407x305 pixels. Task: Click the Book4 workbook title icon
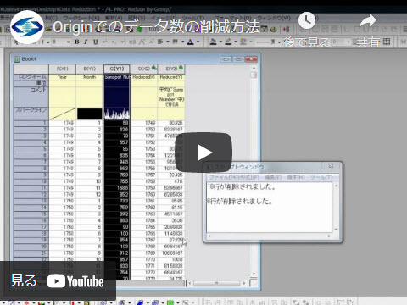point(17,59)
